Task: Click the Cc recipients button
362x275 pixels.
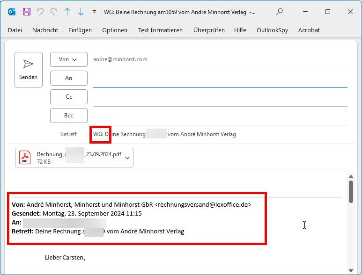Action: [x=69, y=97]
